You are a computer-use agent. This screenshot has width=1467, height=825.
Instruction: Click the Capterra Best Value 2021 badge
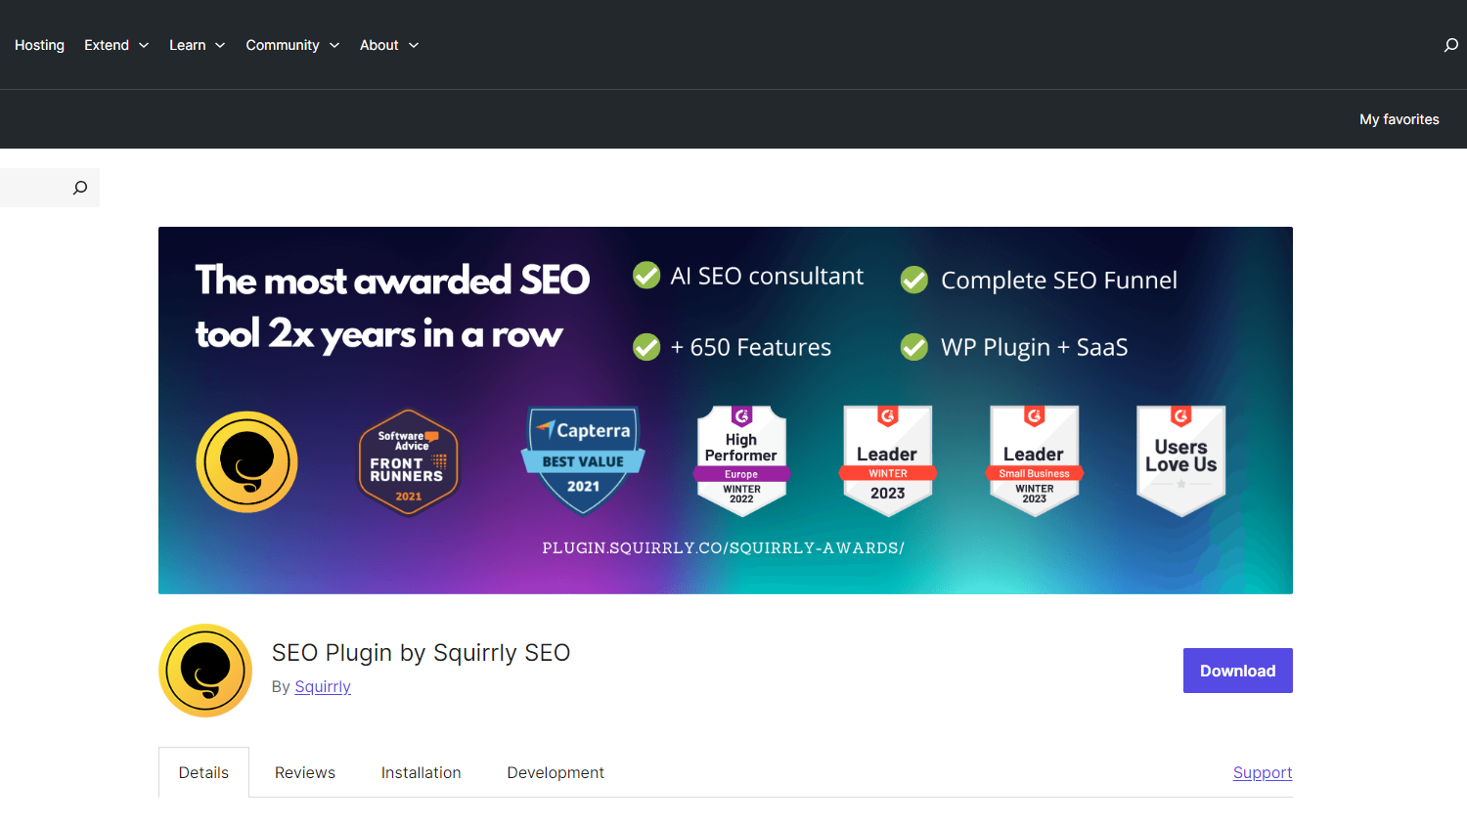click(x=583, y=460)
